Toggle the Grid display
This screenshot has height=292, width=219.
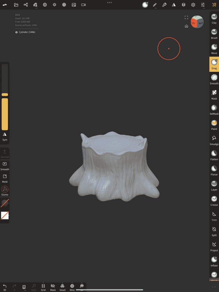coord(43,287)
